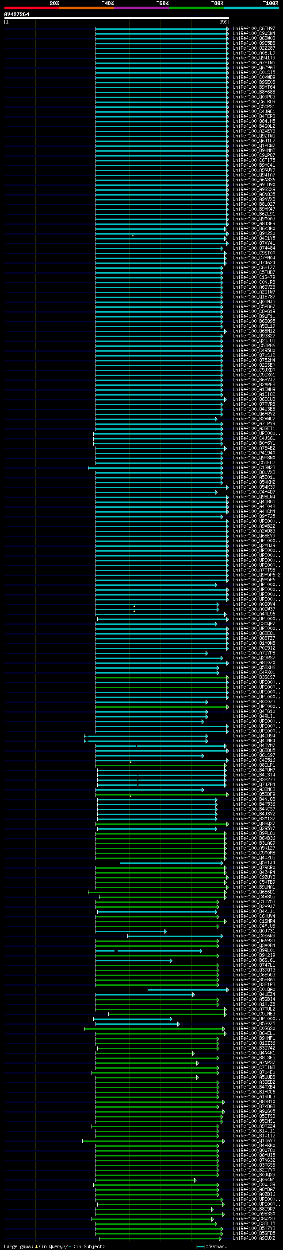Select hit label UniRef100_B3SCS7
The image size is (283, 1250).
(254, 678)
